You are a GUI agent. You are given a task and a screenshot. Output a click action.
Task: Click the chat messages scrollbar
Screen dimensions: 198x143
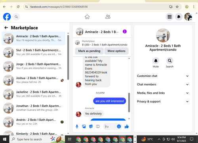(x=129, y=103)
